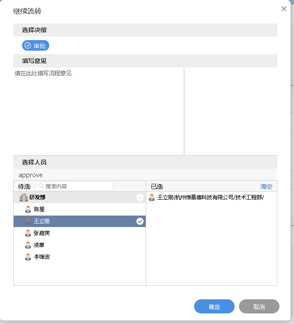Select 李锋波 from the candidate list
This screenshot has height=324, width=294.
click(42, 257)
